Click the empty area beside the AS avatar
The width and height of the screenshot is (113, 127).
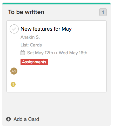61,71
